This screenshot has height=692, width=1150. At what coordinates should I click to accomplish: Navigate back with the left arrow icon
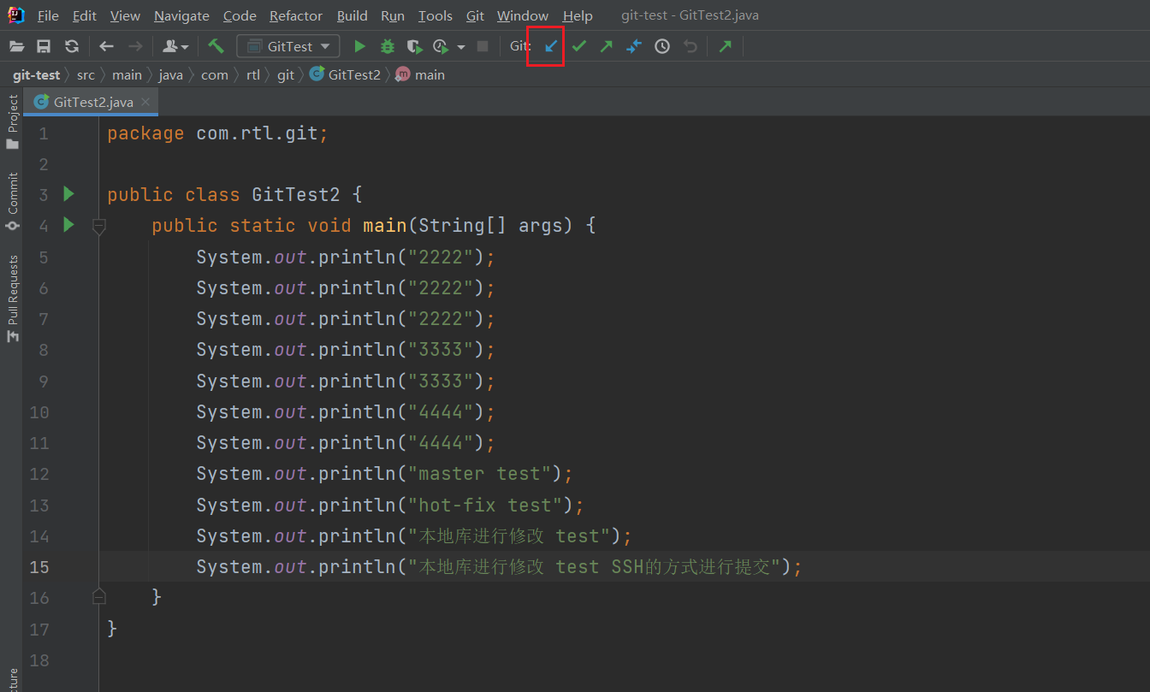click(106, 46)
